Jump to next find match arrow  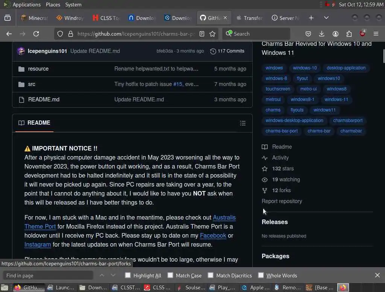point(113,275)
